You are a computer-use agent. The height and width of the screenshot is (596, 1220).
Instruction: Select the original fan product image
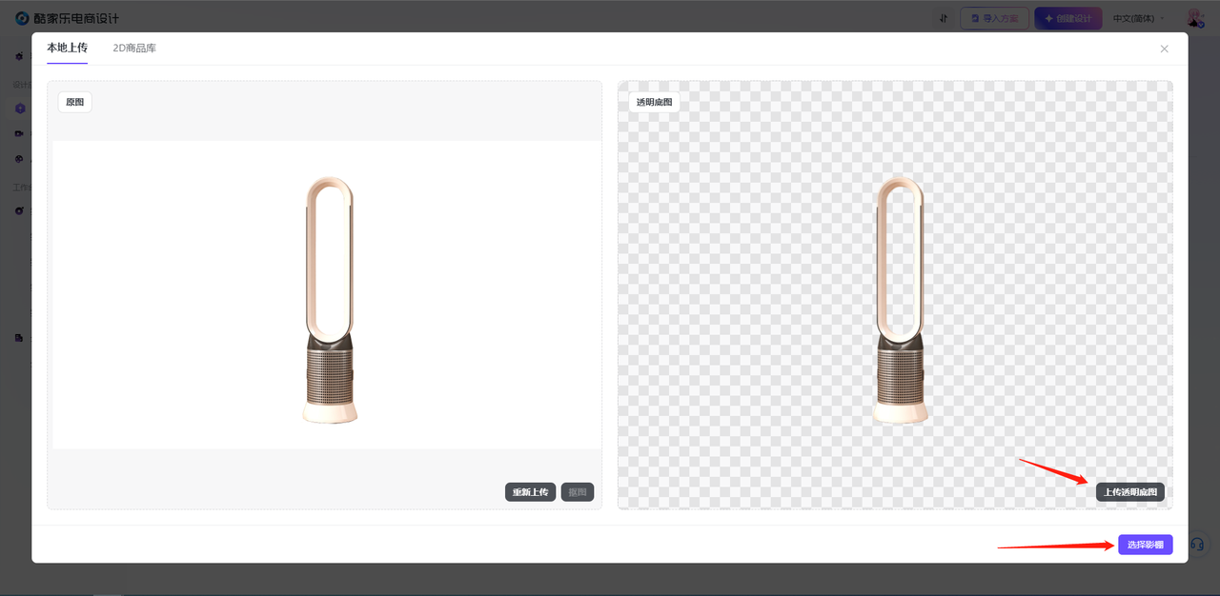(329, 299)
